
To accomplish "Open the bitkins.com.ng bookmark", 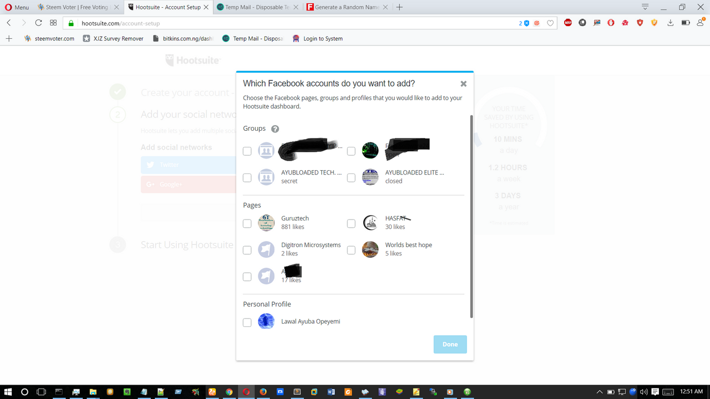I will pyautogui.click(x=182, y=38).
